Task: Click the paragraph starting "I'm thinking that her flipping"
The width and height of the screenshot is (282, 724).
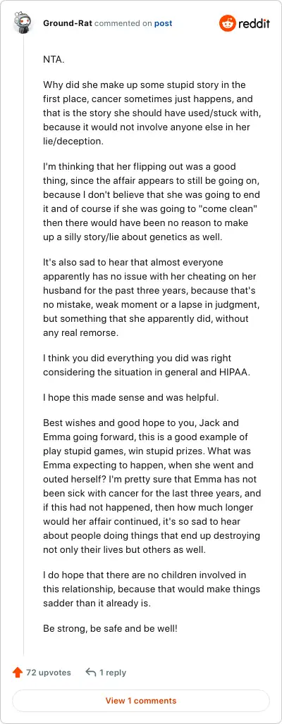Action: coord(150,201)
